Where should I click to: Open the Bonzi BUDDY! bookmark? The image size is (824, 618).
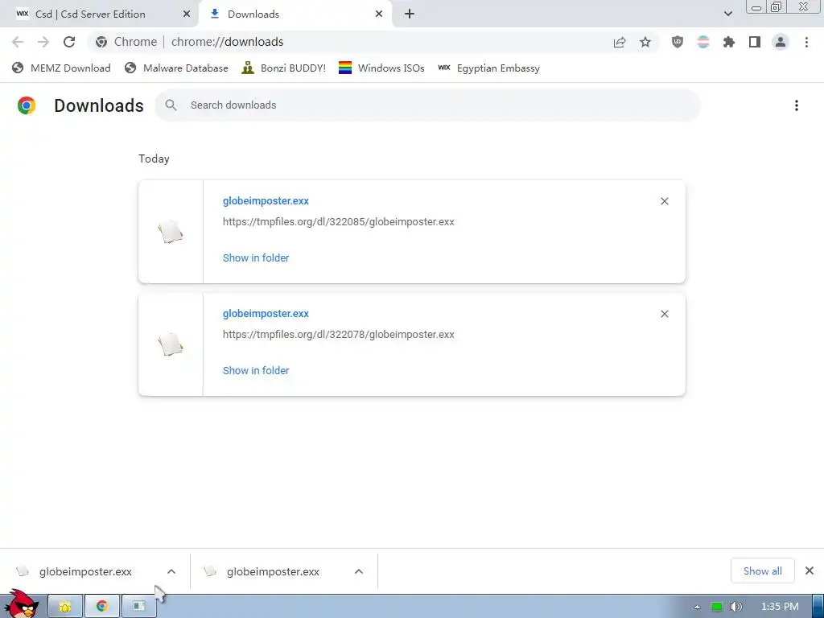[x=284, y=68]
